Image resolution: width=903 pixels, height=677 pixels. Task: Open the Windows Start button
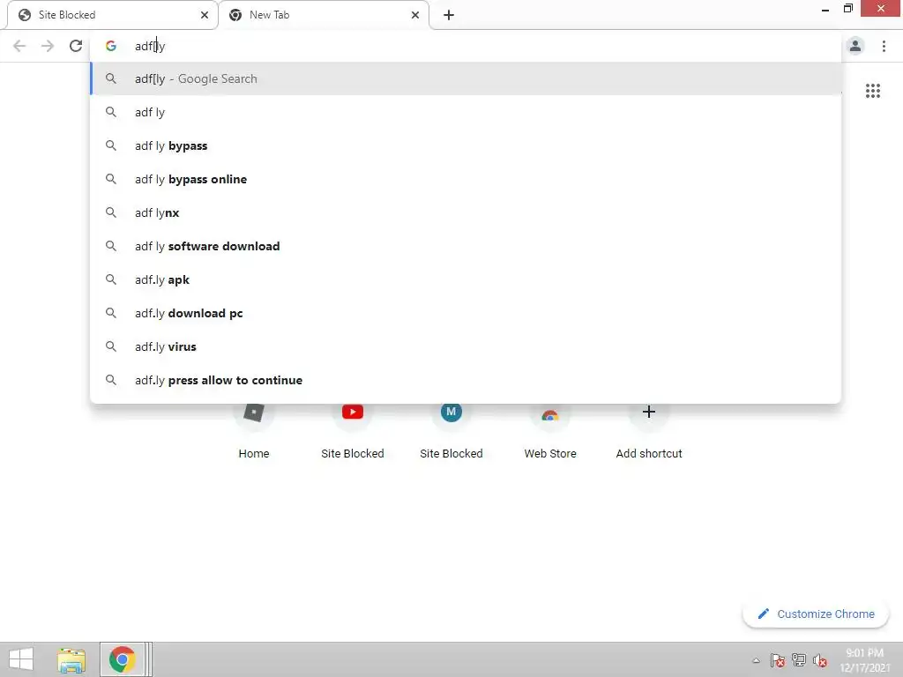coord(21,659)
